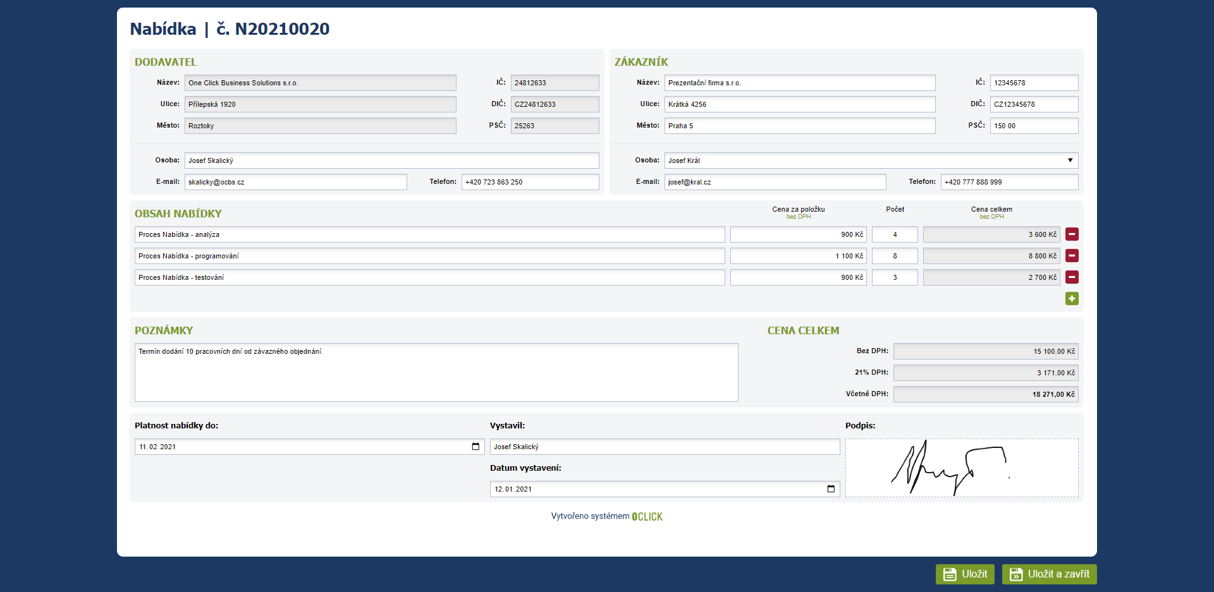Click supplier IČ field 24812633
The height and width of the screenshot is (592, 1214).
click(x=555, y=83)
